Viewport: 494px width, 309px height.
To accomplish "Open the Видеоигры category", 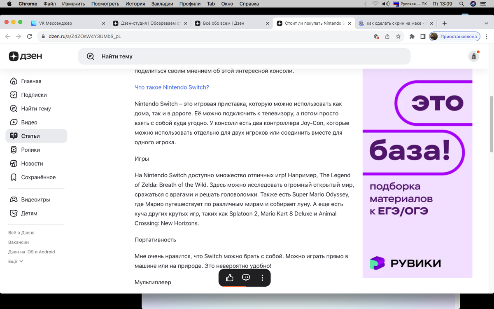I will 36,199.
